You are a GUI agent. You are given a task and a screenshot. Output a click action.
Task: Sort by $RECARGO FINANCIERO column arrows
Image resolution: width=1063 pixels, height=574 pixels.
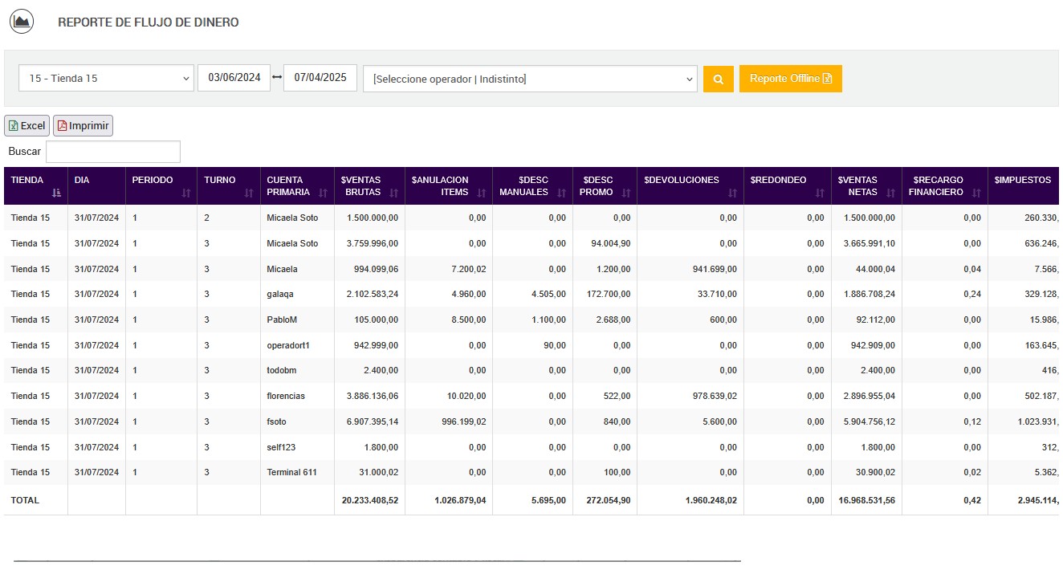pyautogui.click(x=976, y=193)
